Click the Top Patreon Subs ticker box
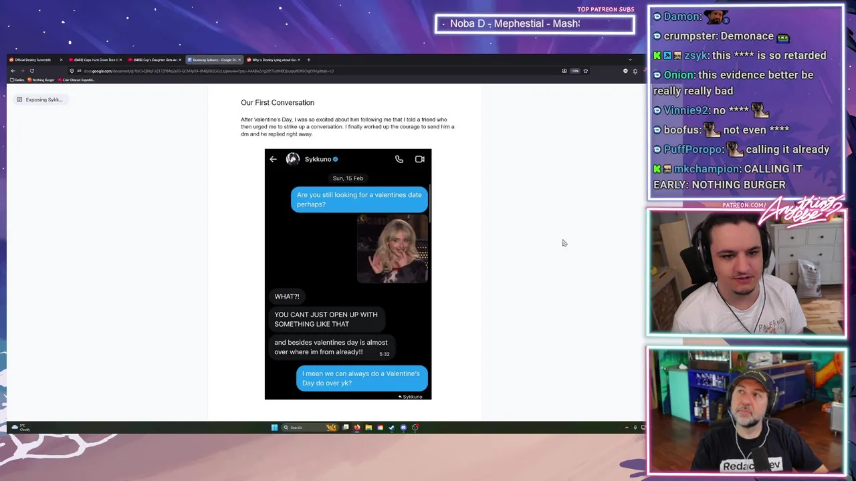Viewport: 856px width, 481px height. click(535, 24)
